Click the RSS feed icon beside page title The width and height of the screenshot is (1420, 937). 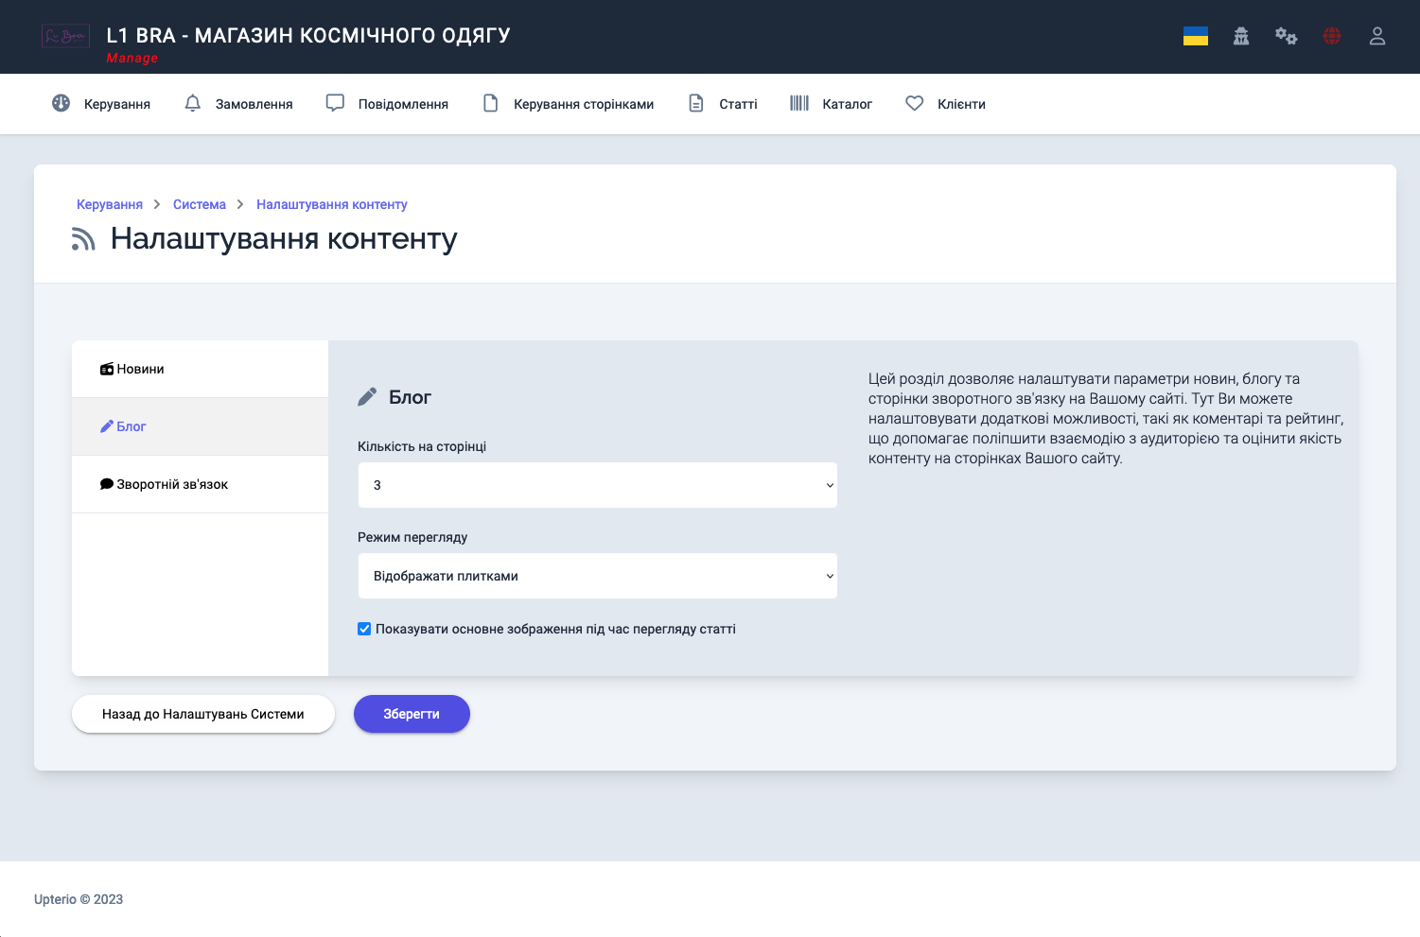coord(83,239)
